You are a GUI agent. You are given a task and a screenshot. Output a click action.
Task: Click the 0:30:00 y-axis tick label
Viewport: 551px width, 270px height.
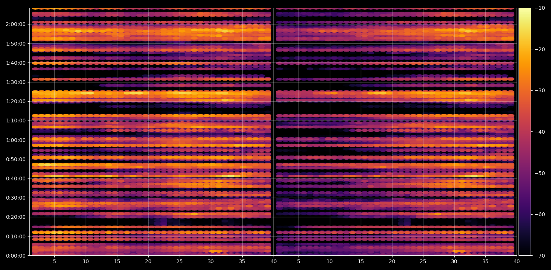(x=16, y=198)
